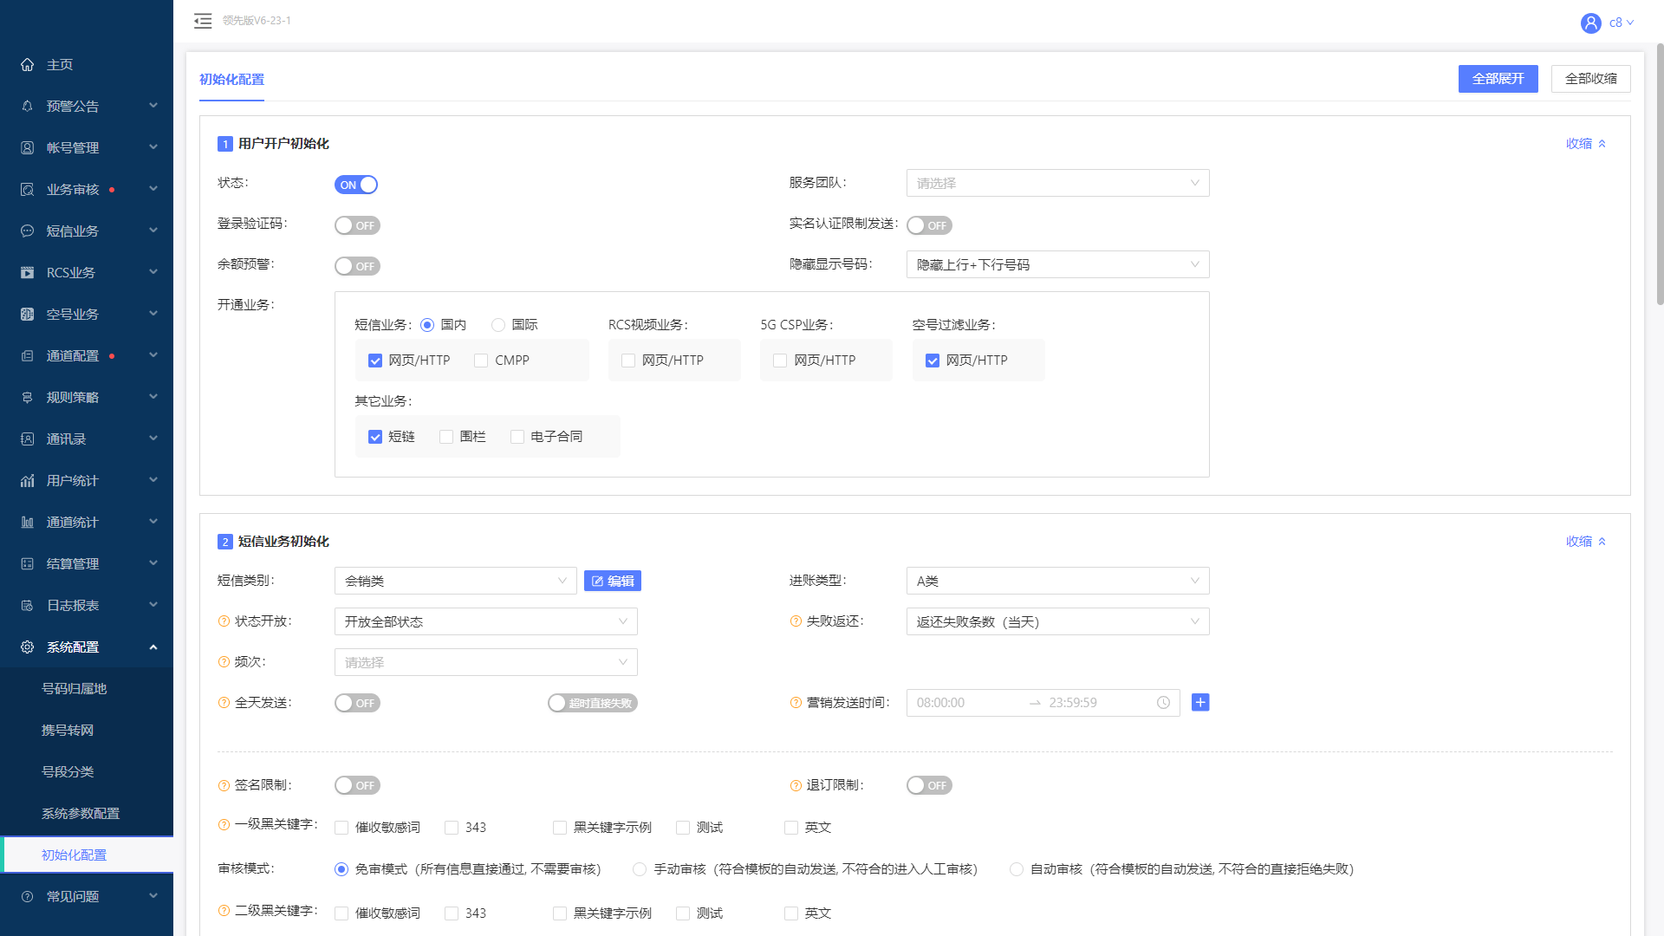Open the 短信类别 dropdown

coord(455,581)
